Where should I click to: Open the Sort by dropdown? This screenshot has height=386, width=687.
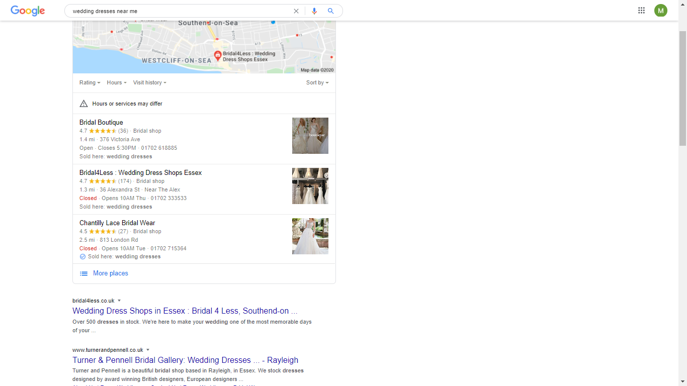pyautogui.click(x=317, y=82)
